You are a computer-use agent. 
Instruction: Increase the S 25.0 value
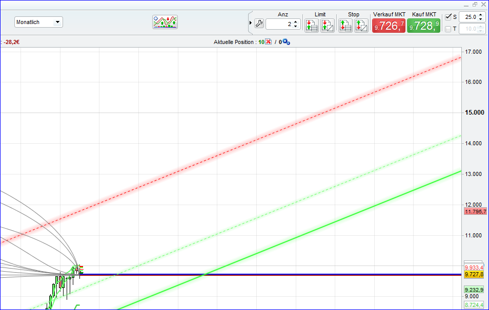pos(481,15)
